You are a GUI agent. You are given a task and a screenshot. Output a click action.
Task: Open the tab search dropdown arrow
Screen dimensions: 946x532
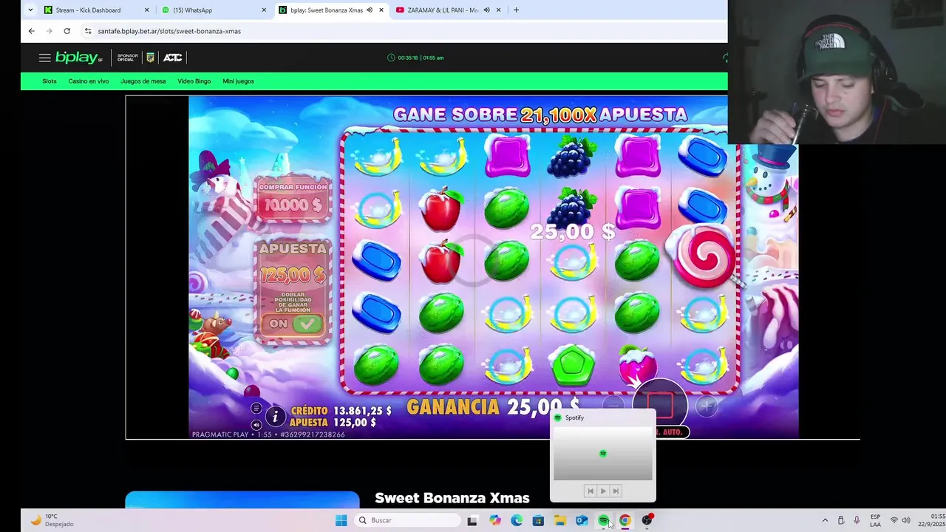(30, 10)
